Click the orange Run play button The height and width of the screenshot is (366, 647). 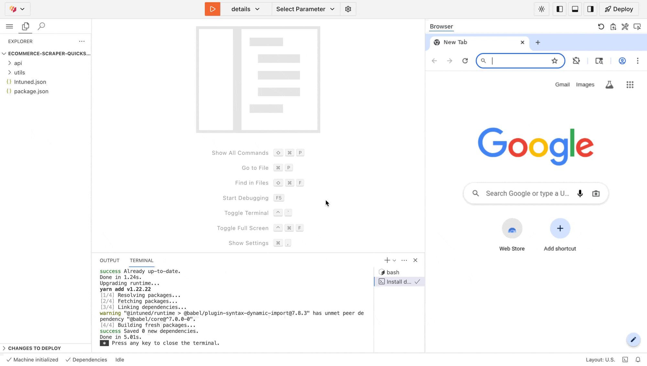213,9
